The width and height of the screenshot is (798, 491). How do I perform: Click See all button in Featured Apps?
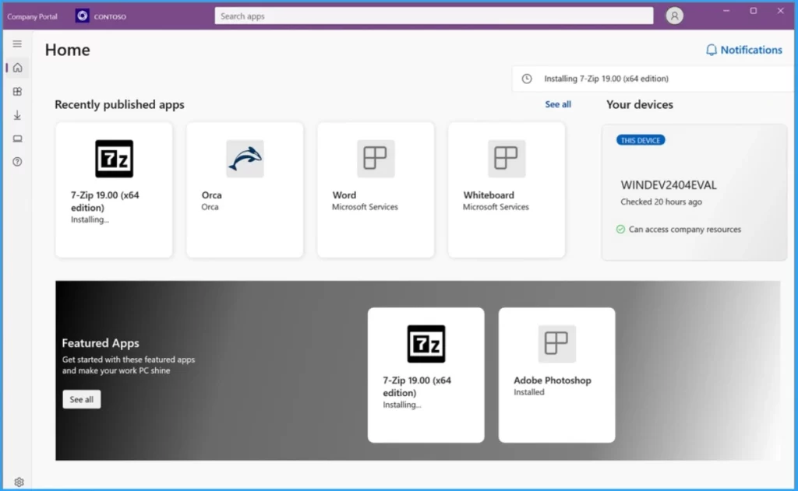81,399
